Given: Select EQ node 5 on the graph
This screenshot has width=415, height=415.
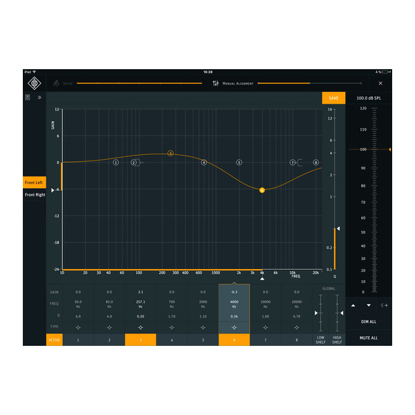Looking at the screenshot, I should coord(239,163).
